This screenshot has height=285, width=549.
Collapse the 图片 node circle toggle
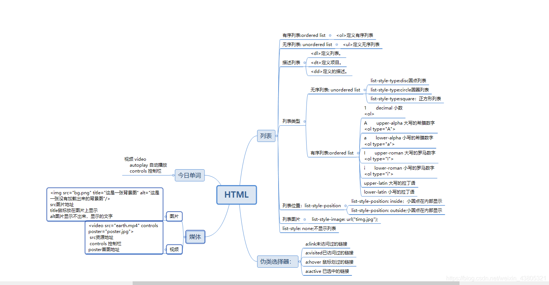pyautogui.click(x=165, y=216)
